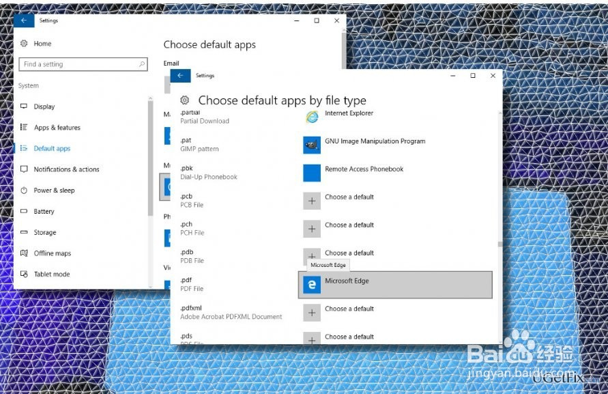Viewport: 608px width, 394px height.
Task: Click the search magnifier in Find a setting
Action: click(141, 64)
